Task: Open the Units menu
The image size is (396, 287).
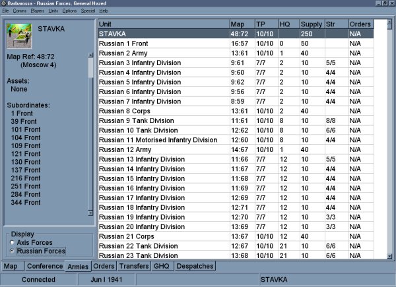Action: tap(53, 11)
